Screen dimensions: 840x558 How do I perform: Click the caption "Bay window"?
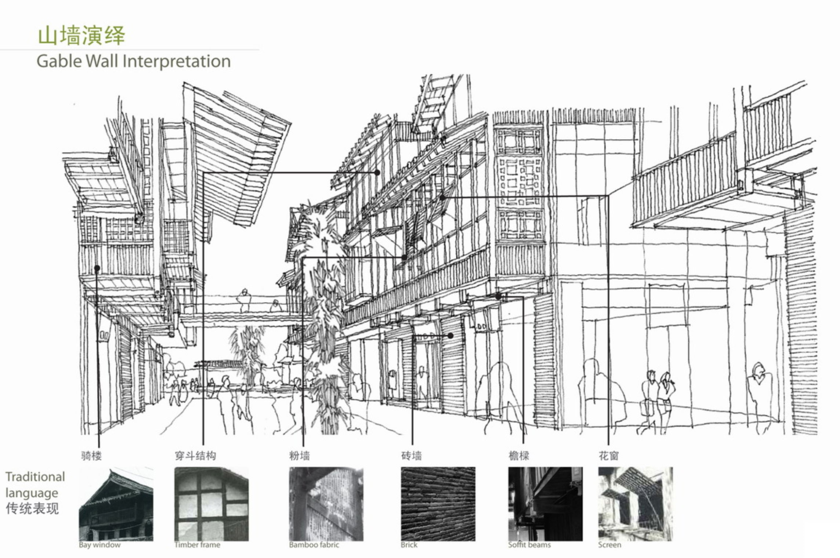point(99,545)
